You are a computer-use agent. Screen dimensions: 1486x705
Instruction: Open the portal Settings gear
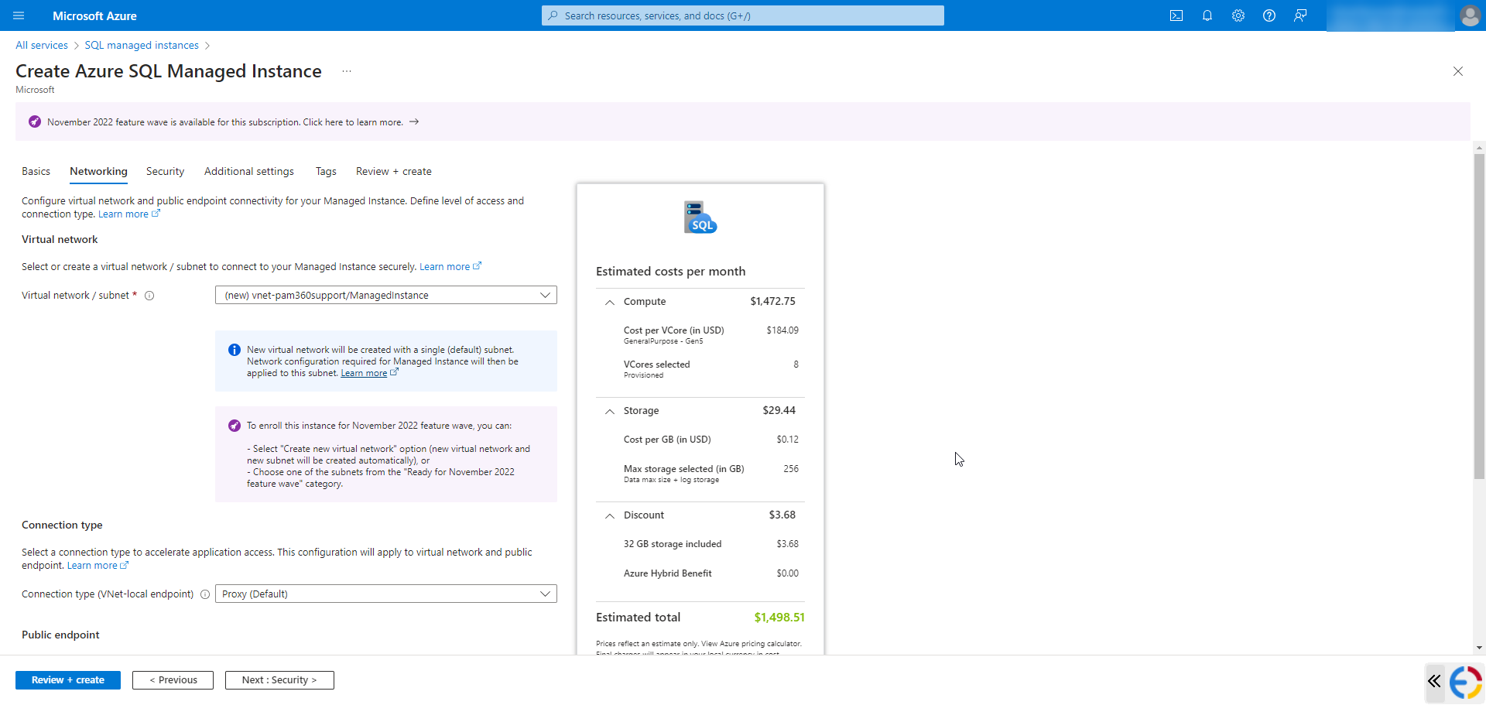coord(1238,15)
